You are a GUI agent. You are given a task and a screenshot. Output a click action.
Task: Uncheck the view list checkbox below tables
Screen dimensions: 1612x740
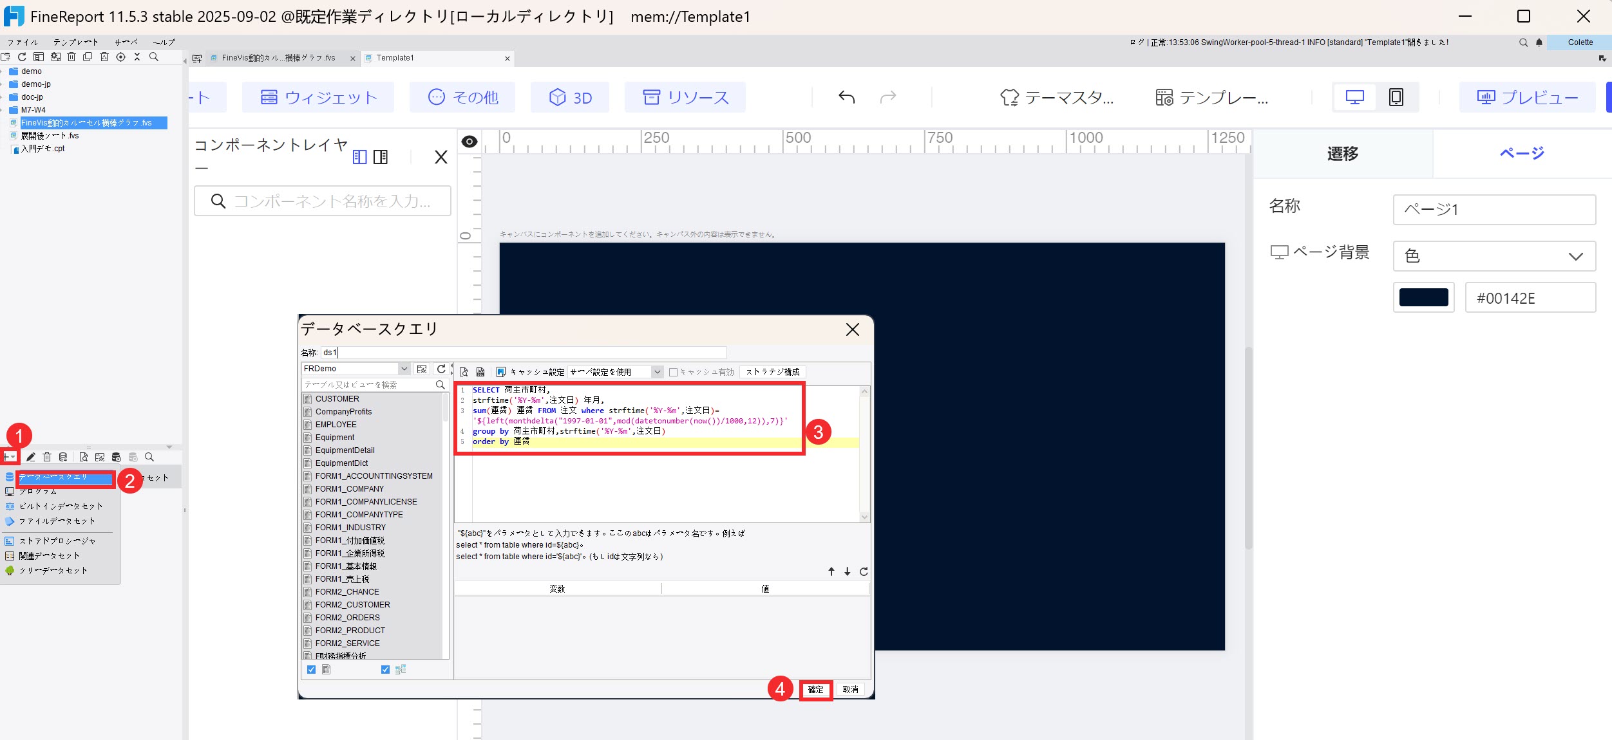click(x=385, y=669)
